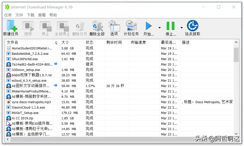Viewport: 244px width, 146px height.
Task: Click the zip icon of 7a14ad62-dad9-4324-800
Action: (9, 64)
